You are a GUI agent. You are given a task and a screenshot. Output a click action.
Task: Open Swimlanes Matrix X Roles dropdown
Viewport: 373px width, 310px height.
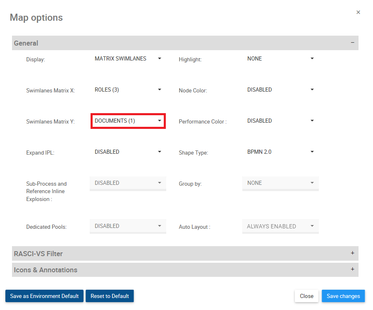128,90
